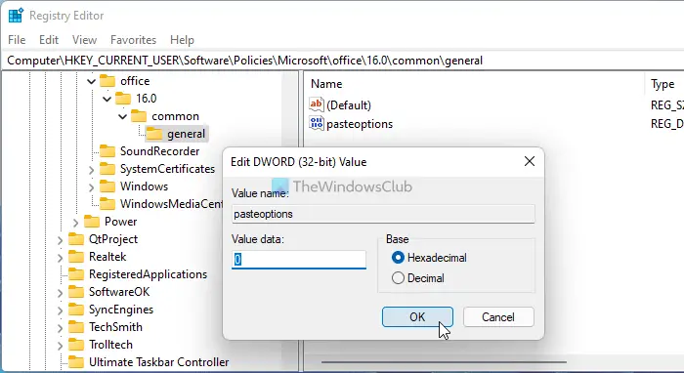Click the pasteoptions DWORD value icon

(x=317, y=123)
